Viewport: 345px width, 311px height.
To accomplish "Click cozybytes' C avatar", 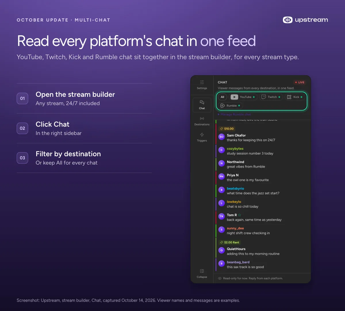I will pos(221,150).
